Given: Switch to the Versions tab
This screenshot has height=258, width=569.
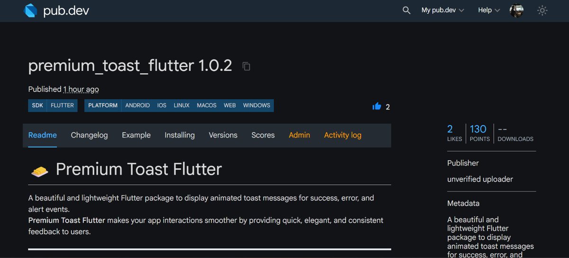Looking at the screenshot, I should pyautogui.click(x=223, y=135).
